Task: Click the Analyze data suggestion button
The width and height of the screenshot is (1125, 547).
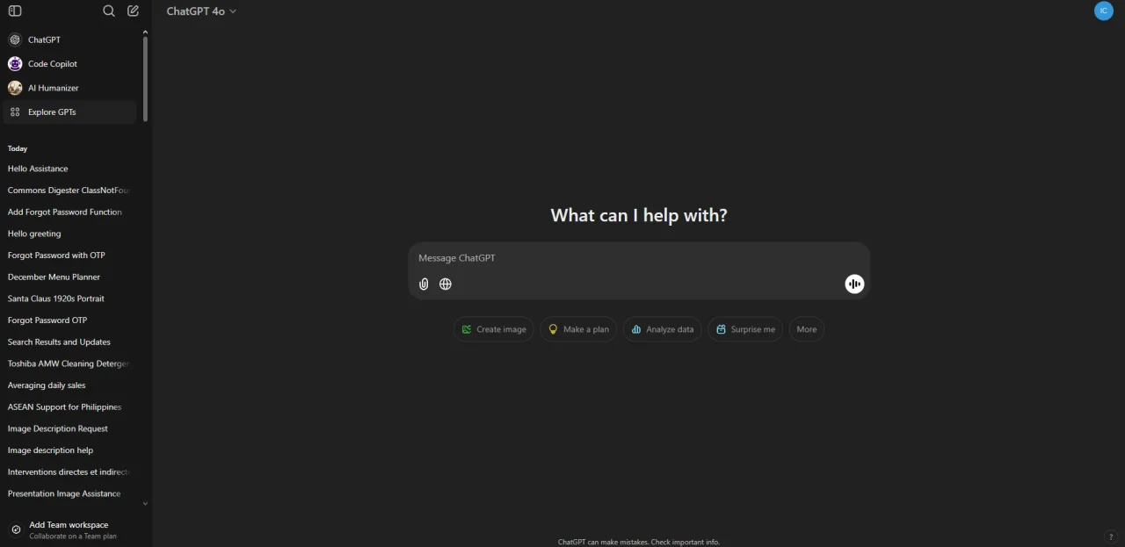Action: pyautogui.click(x=663, y=329)
